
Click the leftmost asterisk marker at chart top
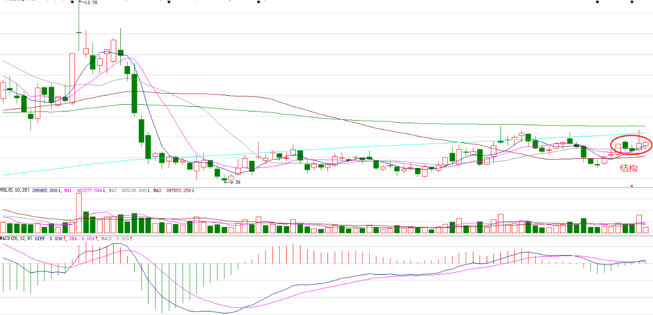[72, 3]
